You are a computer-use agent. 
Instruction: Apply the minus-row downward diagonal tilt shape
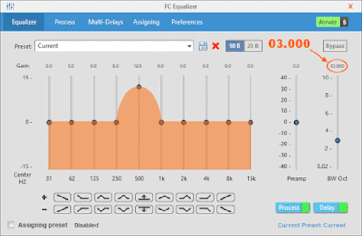(225, 210)
